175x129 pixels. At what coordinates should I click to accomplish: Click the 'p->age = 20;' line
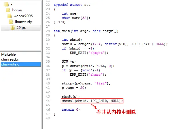tap(74, 88)
